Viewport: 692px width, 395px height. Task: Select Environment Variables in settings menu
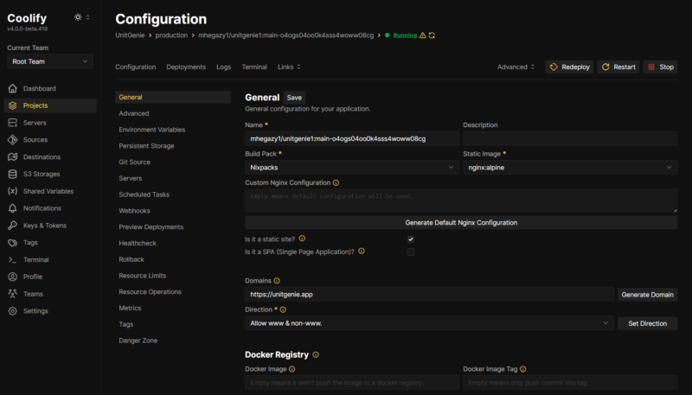point(152,130)
